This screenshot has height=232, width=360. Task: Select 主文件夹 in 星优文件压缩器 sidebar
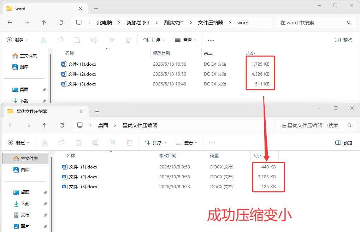[25, 159]
